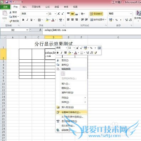This screenshot has height=141, width=141.
Task: Choose 剪切(T) in the context menu
Action: 72,60
